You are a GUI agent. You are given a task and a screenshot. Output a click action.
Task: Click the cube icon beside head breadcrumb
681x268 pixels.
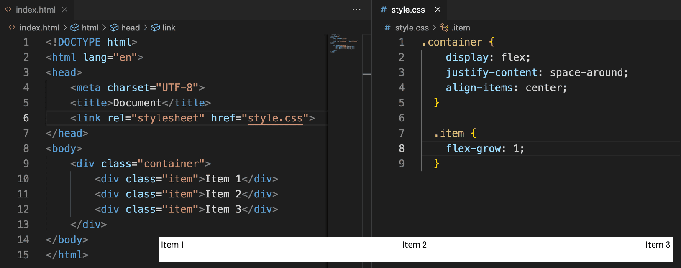114,28
